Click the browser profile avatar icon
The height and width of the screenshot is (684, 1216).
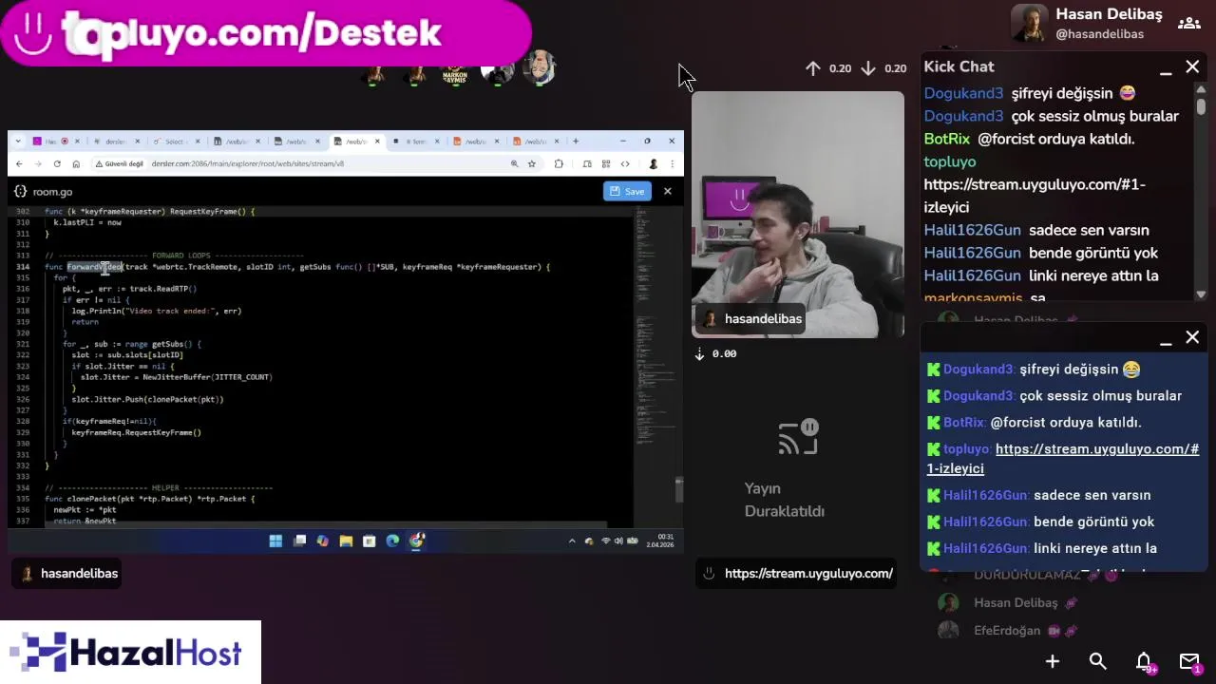(x=653, y=163)
